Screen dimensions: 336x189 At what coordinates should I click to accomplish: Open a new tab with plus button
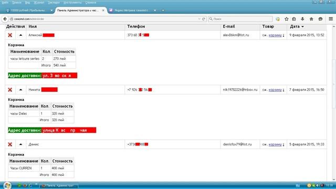pyautogui.click(x=163, y=10)
